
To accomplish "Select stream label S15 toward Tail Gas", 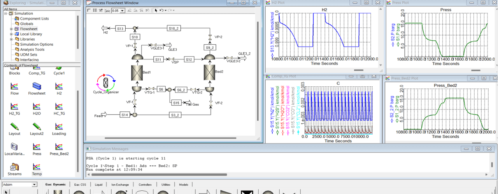I will pos(176,103).
